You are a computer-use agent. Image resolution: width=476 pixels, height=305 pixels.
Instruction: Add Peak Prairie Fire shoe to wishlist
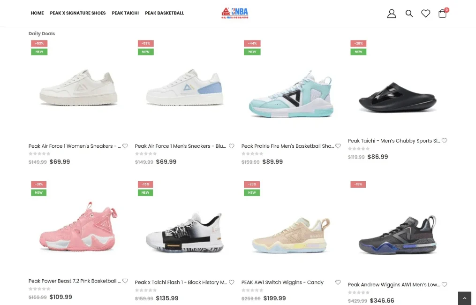tap(338, 146)
